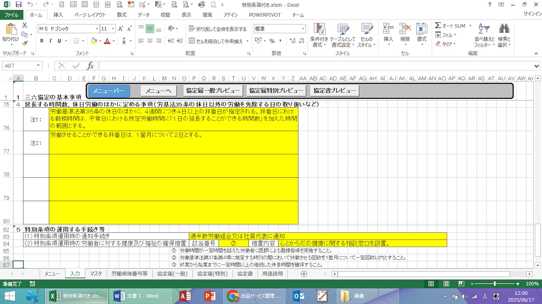This screenshot has height=304, width=542.
Task: Click yellow cell 過半数労働組合又は社員代表に通知
Action: pyautogui.click(x=318, y=236)
